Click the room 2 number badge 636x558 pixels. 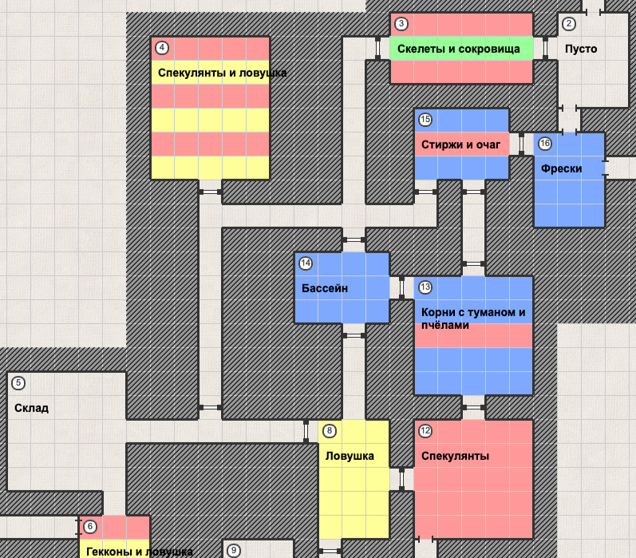click(x=569, y=24)
